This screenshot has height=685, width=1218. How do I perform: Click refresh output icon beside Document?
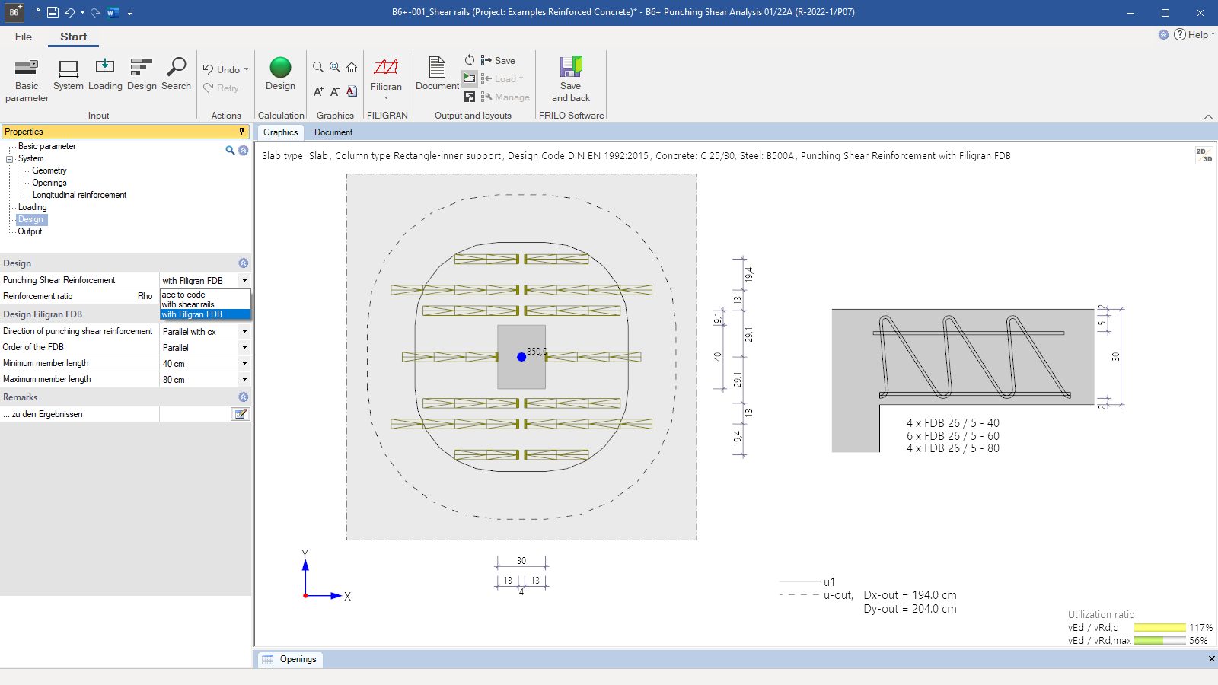tap(470, 60)
